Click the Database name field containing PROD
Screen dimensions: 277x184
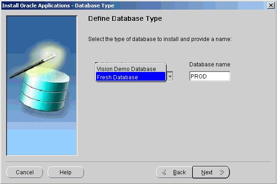(x=210, y=76)
